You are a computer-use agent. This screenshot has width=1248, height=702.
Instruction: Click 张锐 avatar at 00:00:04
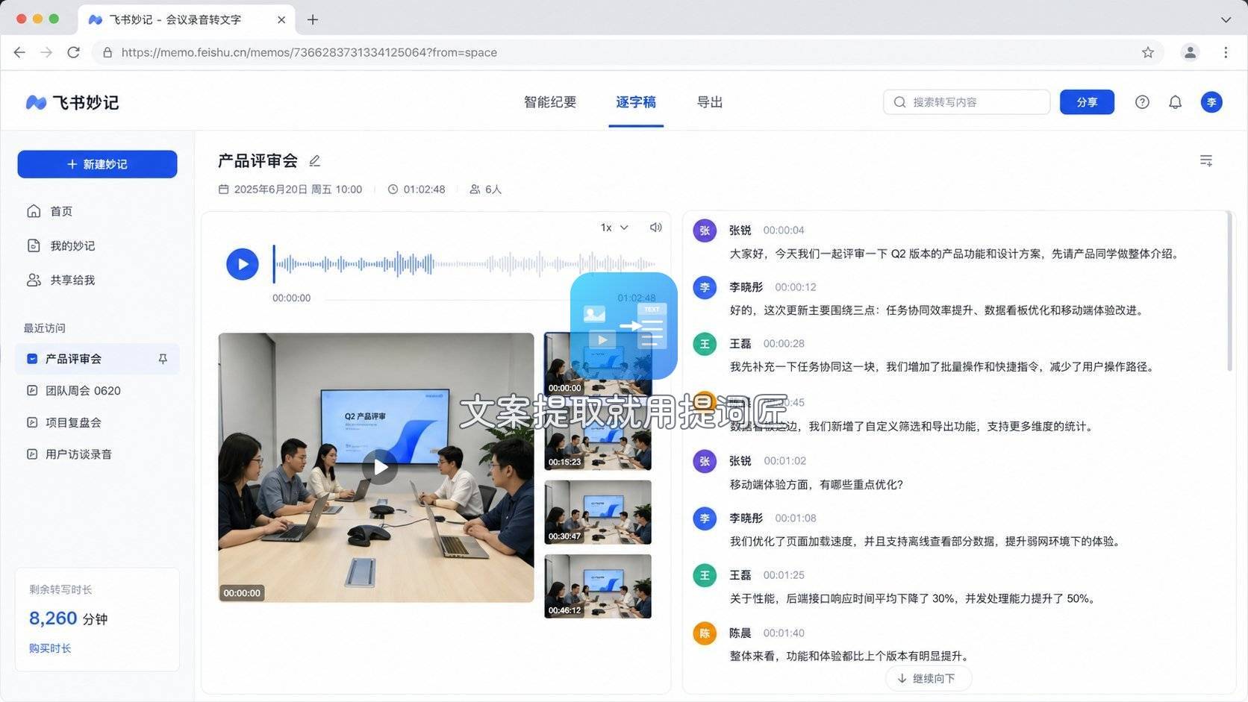coord(705,231)
